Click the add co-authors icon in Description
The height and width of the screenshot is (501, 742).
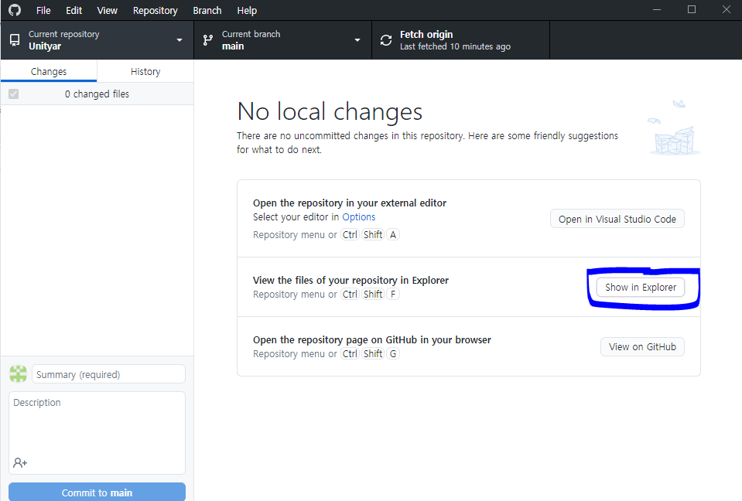coord(20,462)
